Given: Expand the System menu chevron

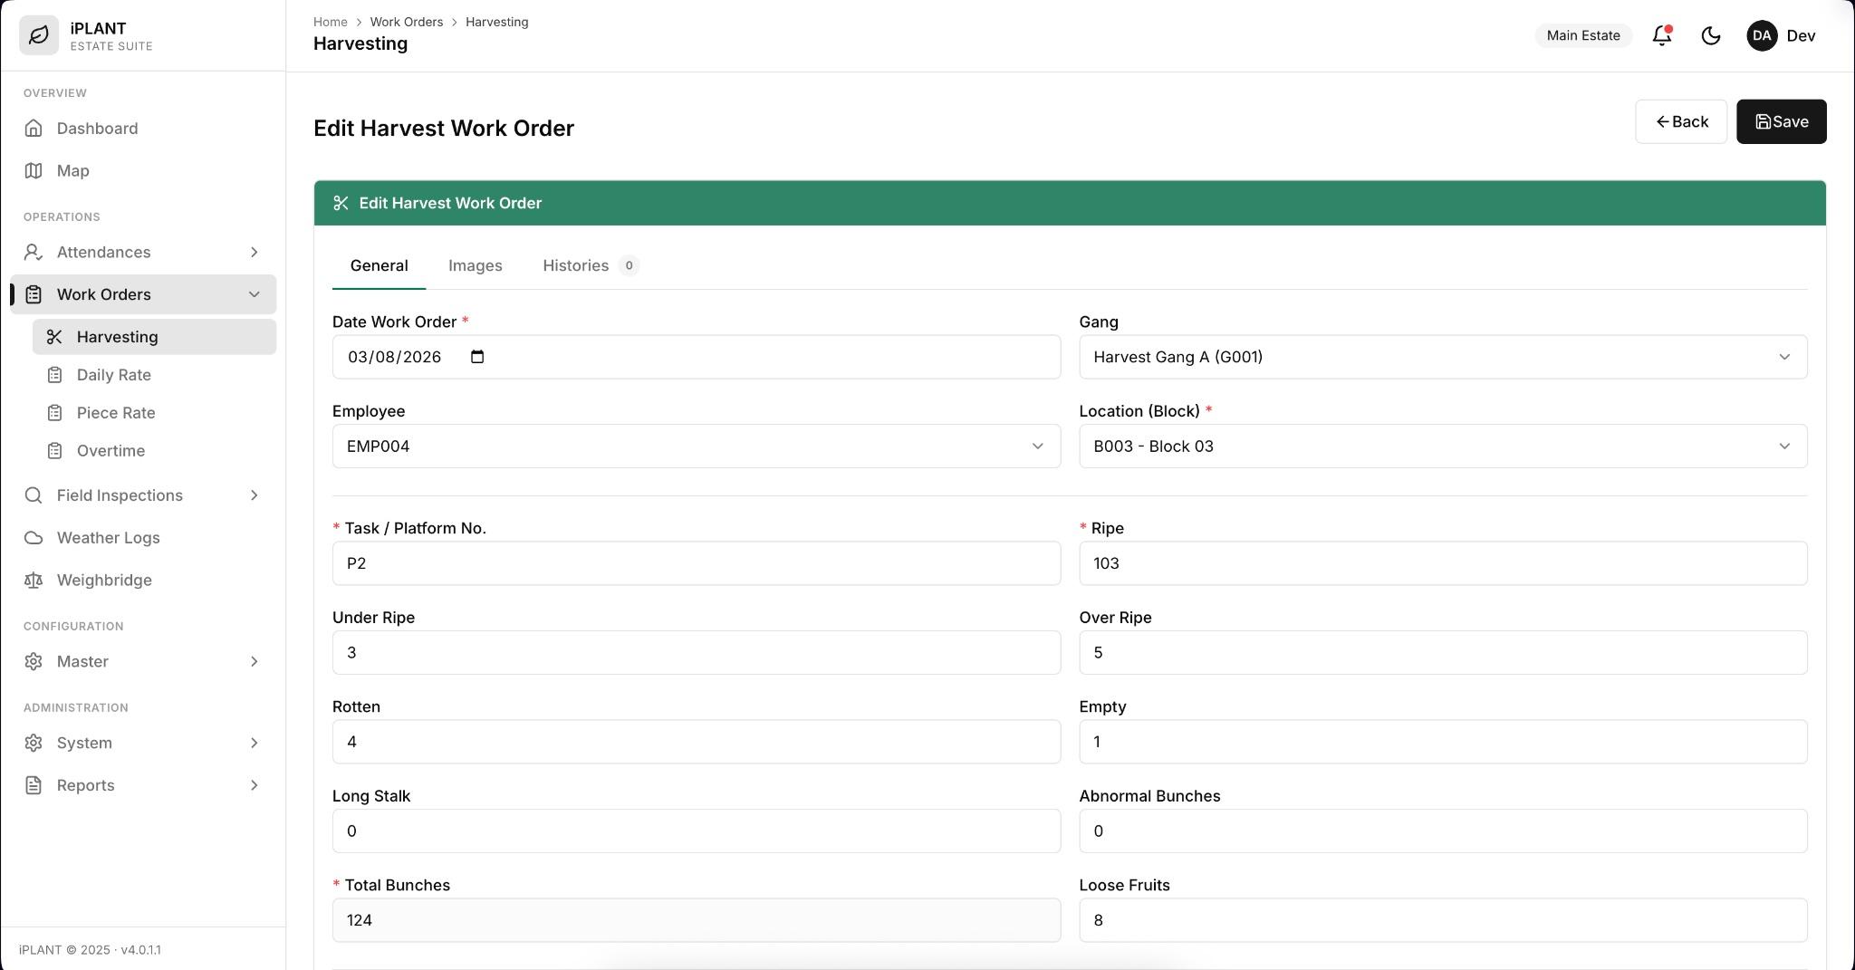Looking at the screenshot, I should (255, 743).
